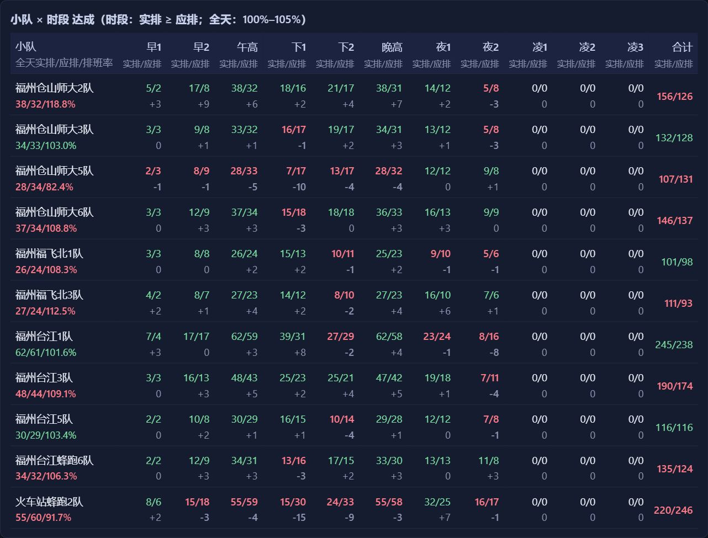Click the 8/16 cell in 台江1队 row
The image size is (708, 538).
click(x=489, y=336)
